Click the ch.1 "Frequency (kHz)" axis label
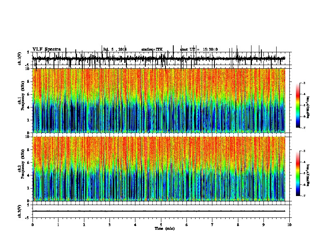326x252 pixels. [22, 96]
